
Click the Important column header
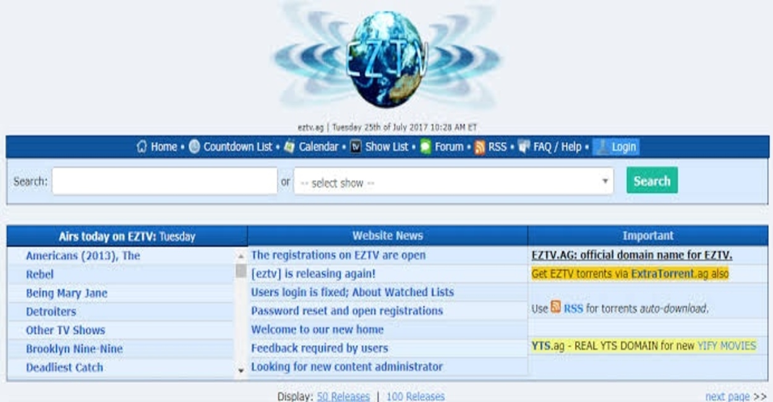coord(648,236)
